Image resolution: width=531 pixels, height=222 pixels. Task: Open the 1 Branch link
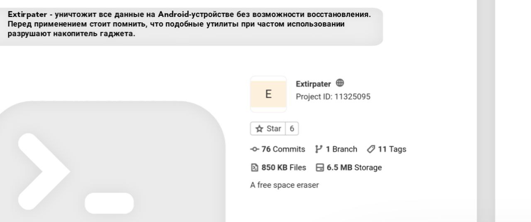[x=341, y=149]
